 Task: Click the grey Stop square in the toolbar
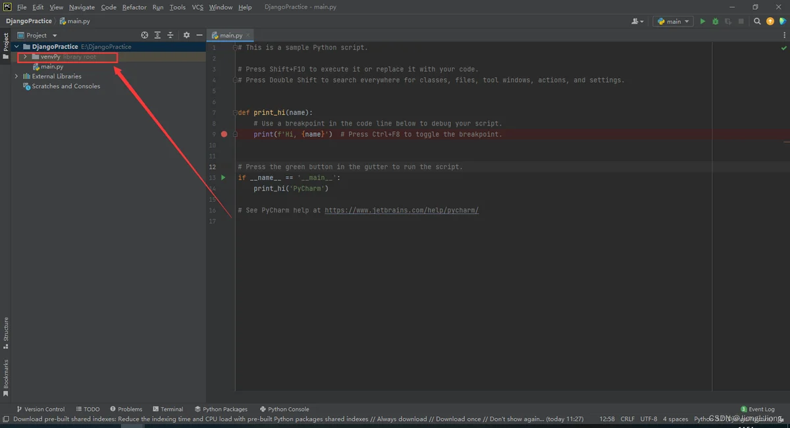pyautogui.click(x=741, y=21)
